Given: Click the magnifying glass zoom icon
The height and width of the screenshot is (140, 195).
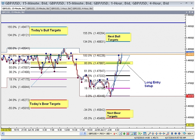Looking at the screenshot, I should click(x=149, y=134).
